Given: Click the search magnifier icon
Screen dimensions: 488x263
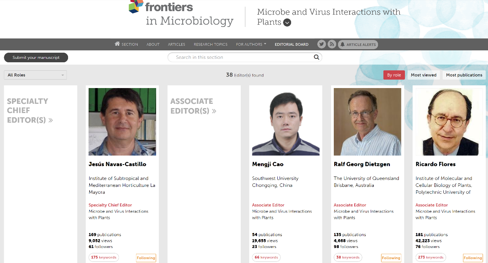Looking at the screenshot, I should point(316,57).
